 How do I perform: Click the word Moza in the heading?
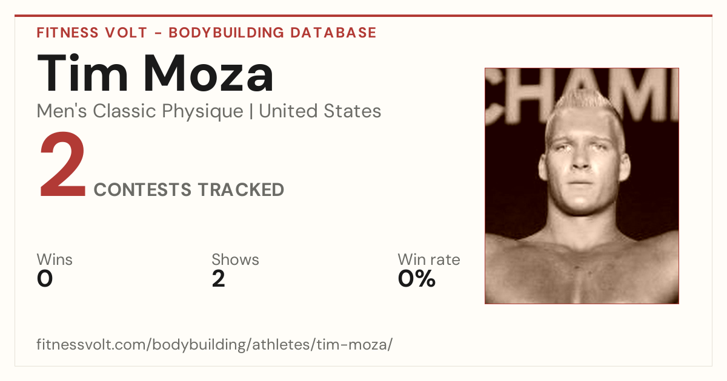(209, 73)
